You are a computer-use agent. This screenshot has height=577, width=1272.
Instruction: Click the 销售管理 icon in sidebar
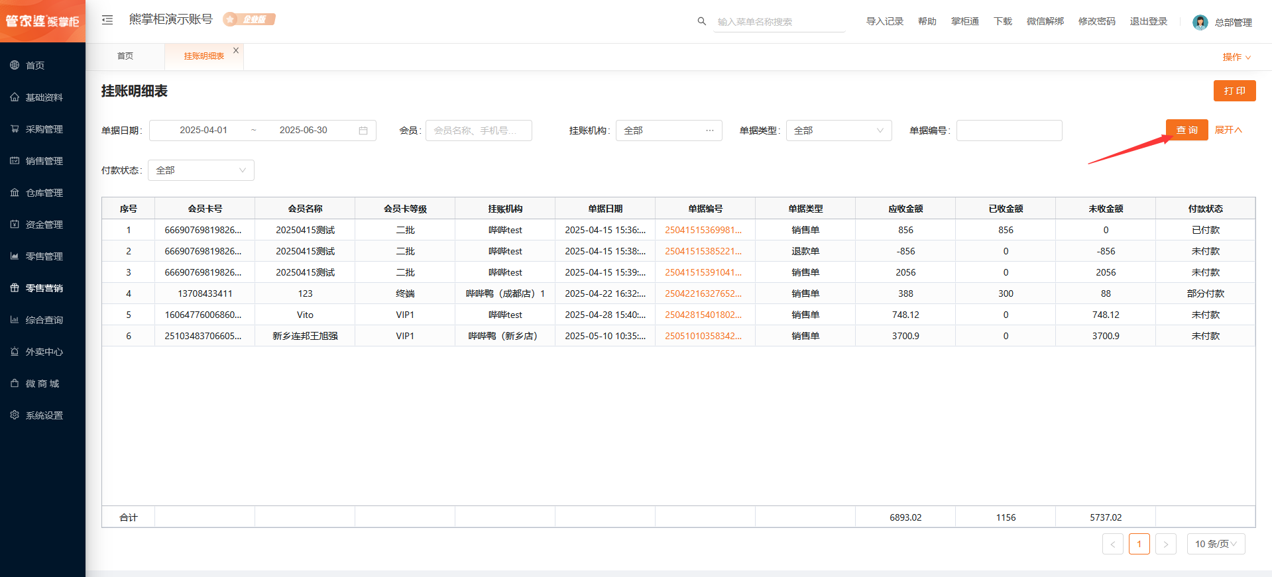click(x=15, y=160)
